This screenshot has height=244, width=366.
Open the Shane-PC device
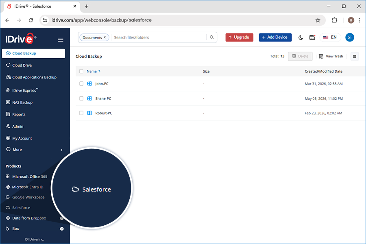(103, 98)
